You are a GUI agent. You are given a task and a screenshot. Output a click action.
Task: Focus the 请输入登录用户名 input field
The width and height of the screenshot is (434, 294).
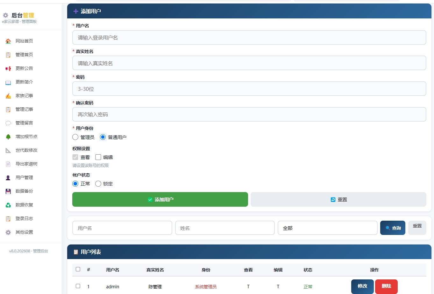click(x=249, y=37)
